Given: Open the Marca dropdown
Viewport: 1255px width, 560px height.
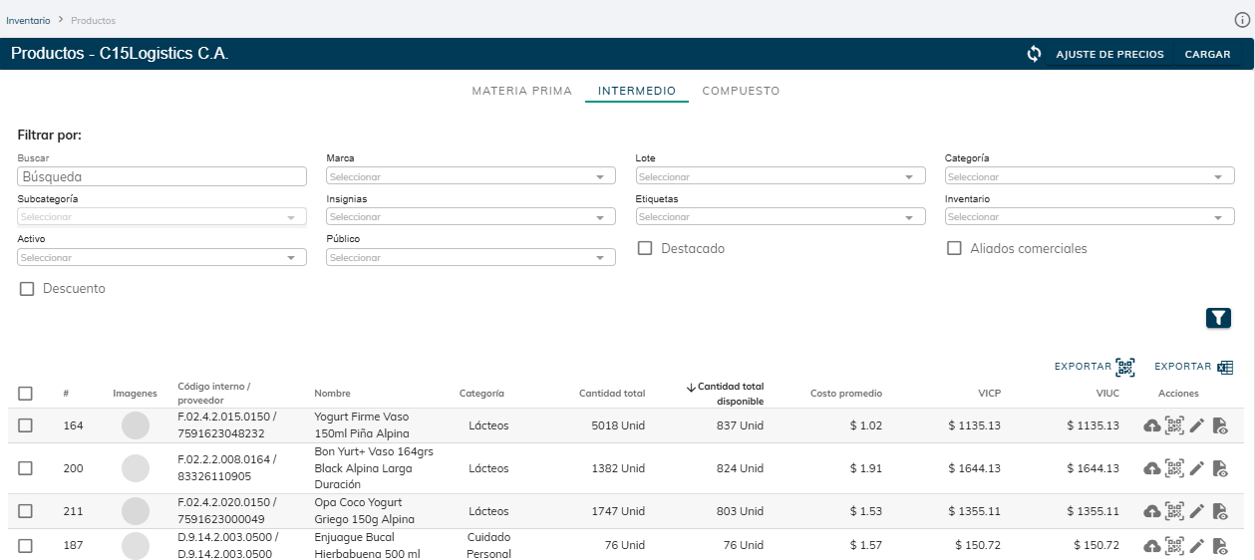Looking at the screenshot, I should coord(471,176).
